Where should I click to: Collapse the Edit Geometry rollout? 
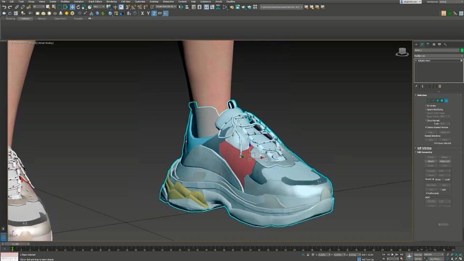(424, 152)
